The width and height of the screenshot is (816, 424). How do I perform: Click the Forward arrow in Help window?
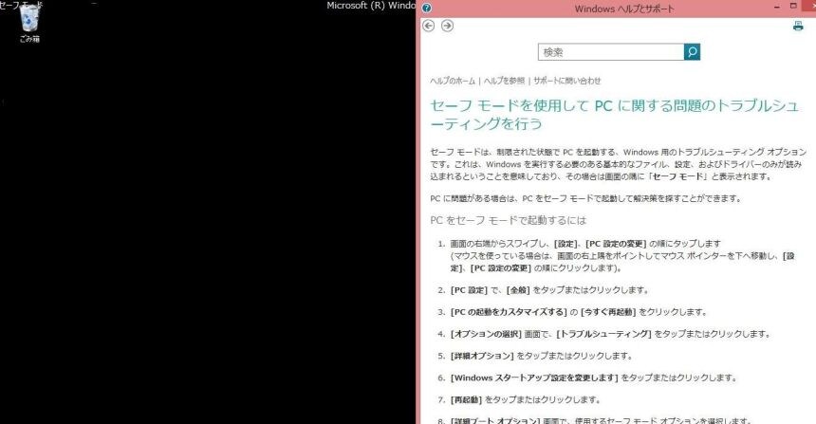click(447, 26)
